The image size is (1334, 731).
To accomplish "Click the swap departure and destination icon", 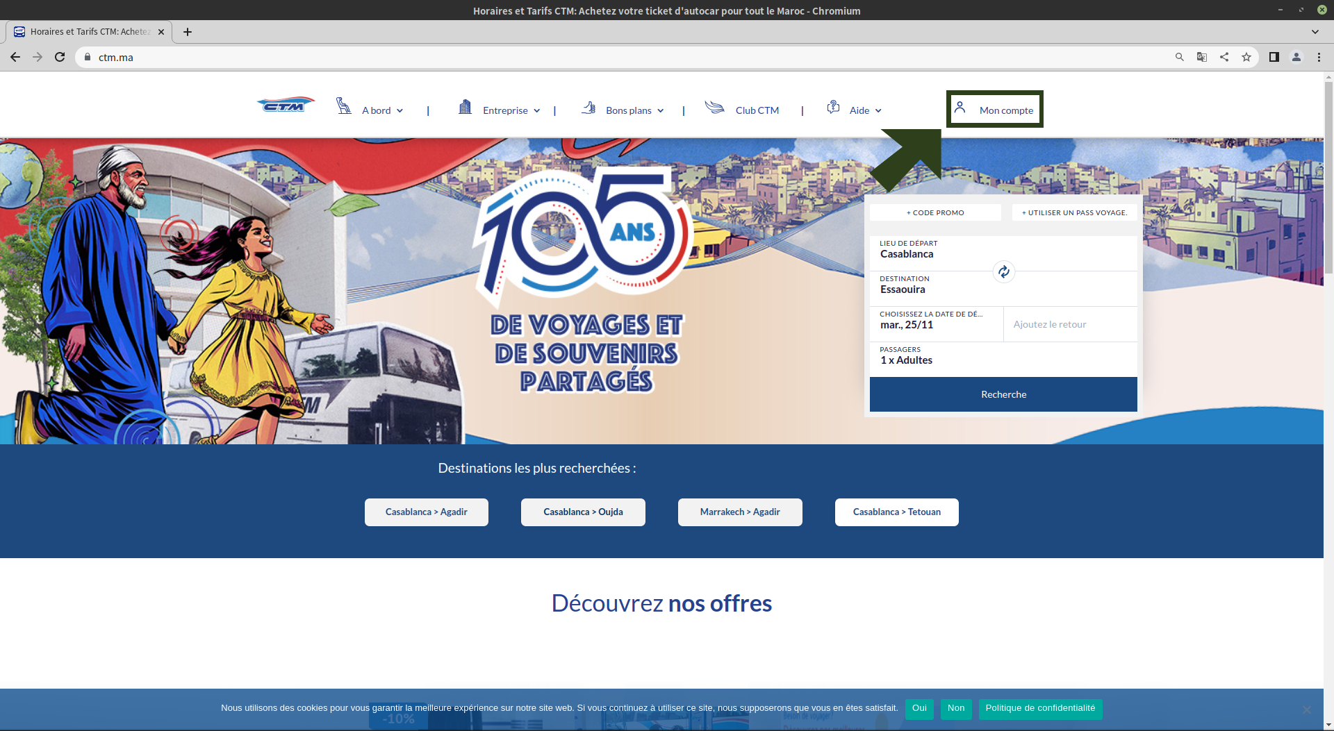I will click(1003, 272).
